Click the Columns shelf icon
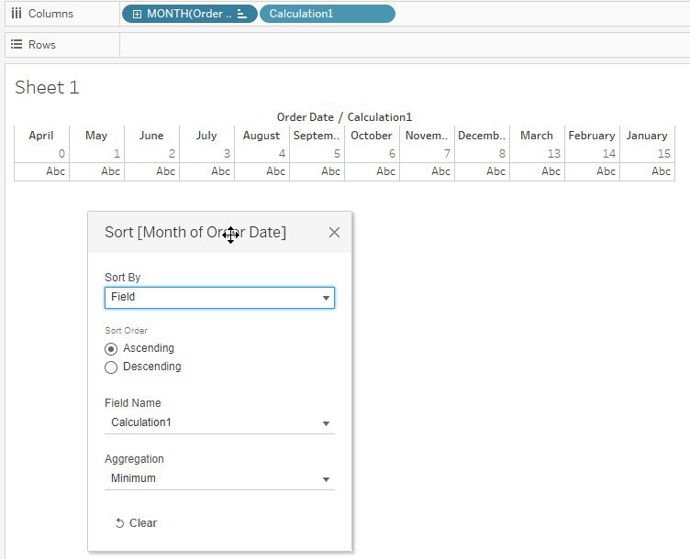690x559 pixels. tap(17, 14)
